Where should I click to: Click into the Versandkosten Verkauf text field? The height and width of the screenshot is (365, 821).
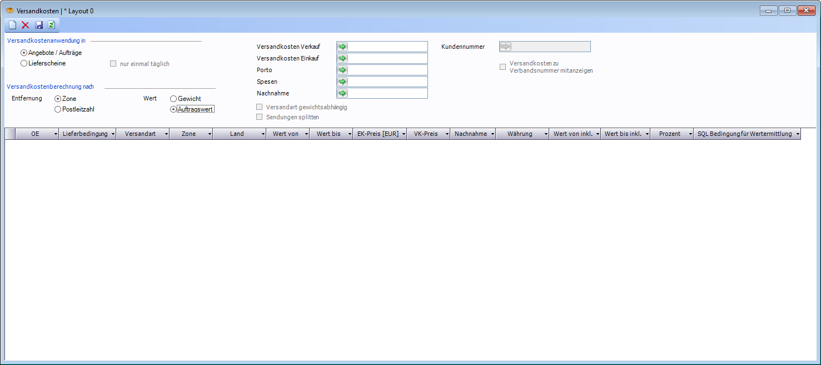pyautogui.click(x=387, y=47)
